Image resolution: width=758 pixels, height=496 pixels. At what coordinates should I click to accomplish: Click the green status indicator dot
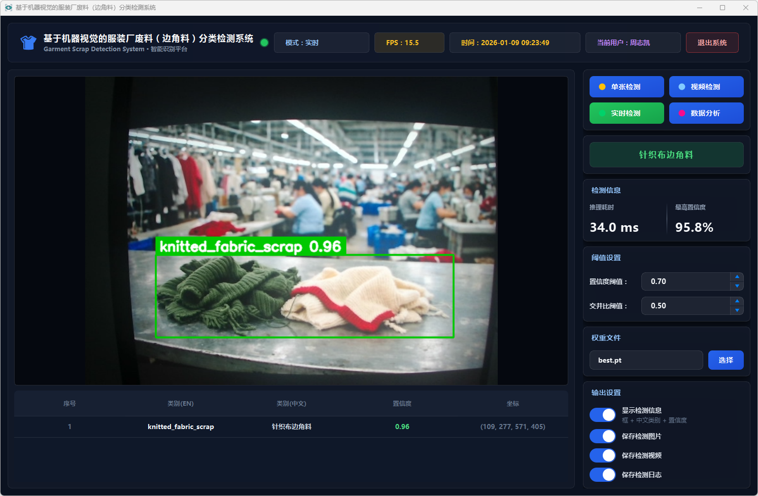click(264, 43)
